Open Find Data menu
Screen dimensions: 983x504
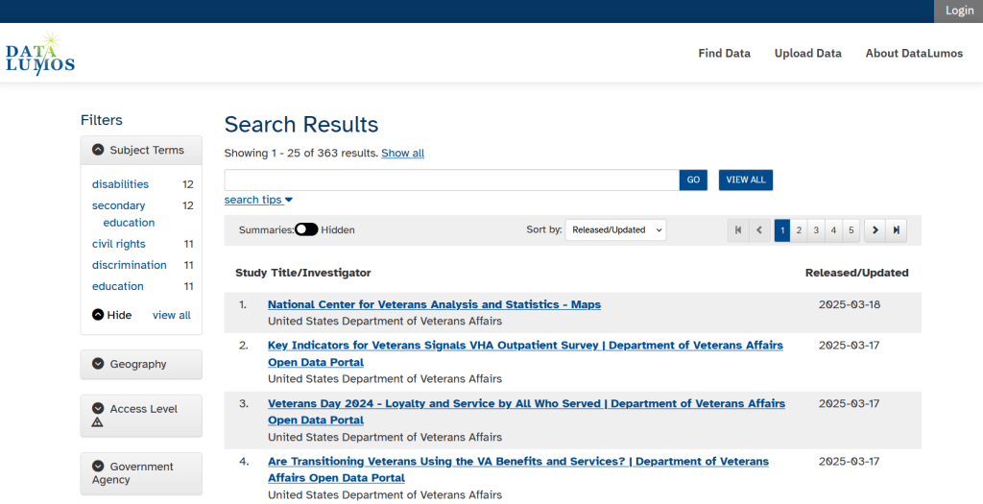pos(724,54)
